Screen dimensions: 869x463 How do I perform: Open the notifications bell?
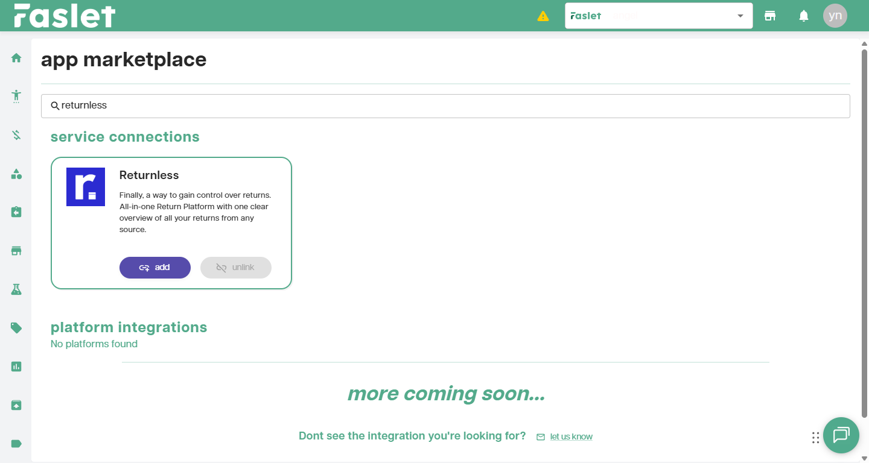click(x=804, y=16)
